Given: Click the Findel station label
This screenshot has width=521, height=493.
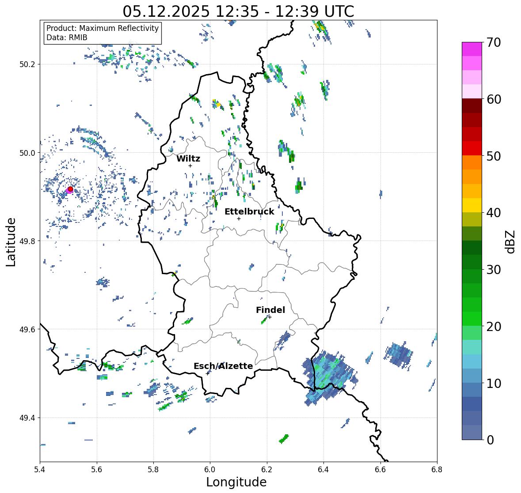Looking at the screenshot, I should [x=270, y=310].
